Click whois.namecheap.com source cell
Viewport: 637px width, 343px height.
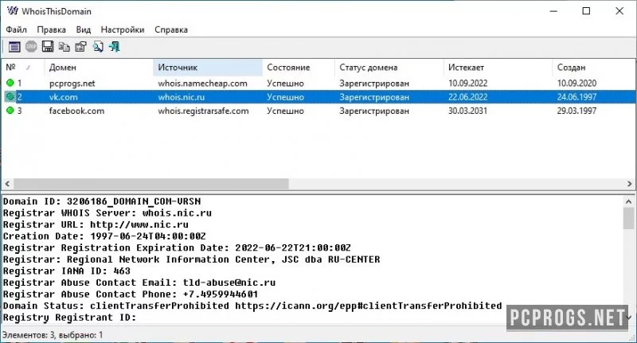[203, 84]
